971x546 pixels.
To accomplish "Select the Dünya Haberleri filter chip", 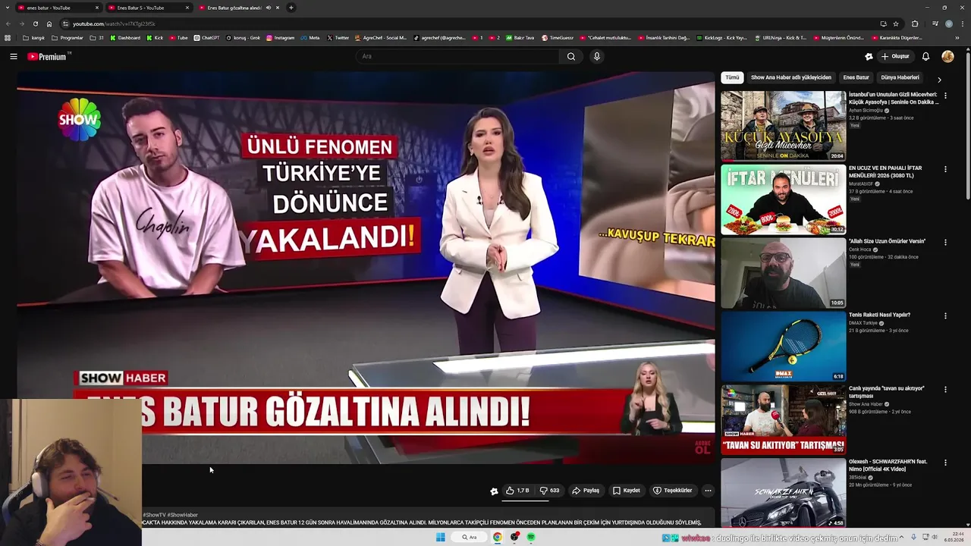I will pos(900,77).
